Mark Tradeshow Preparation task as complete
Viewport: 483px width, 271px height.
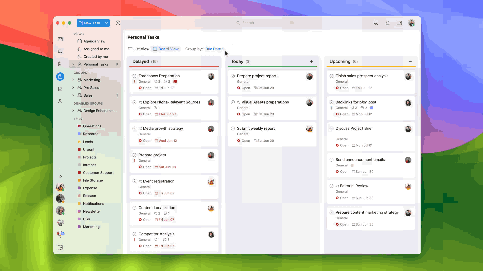[x=134, y=76]
